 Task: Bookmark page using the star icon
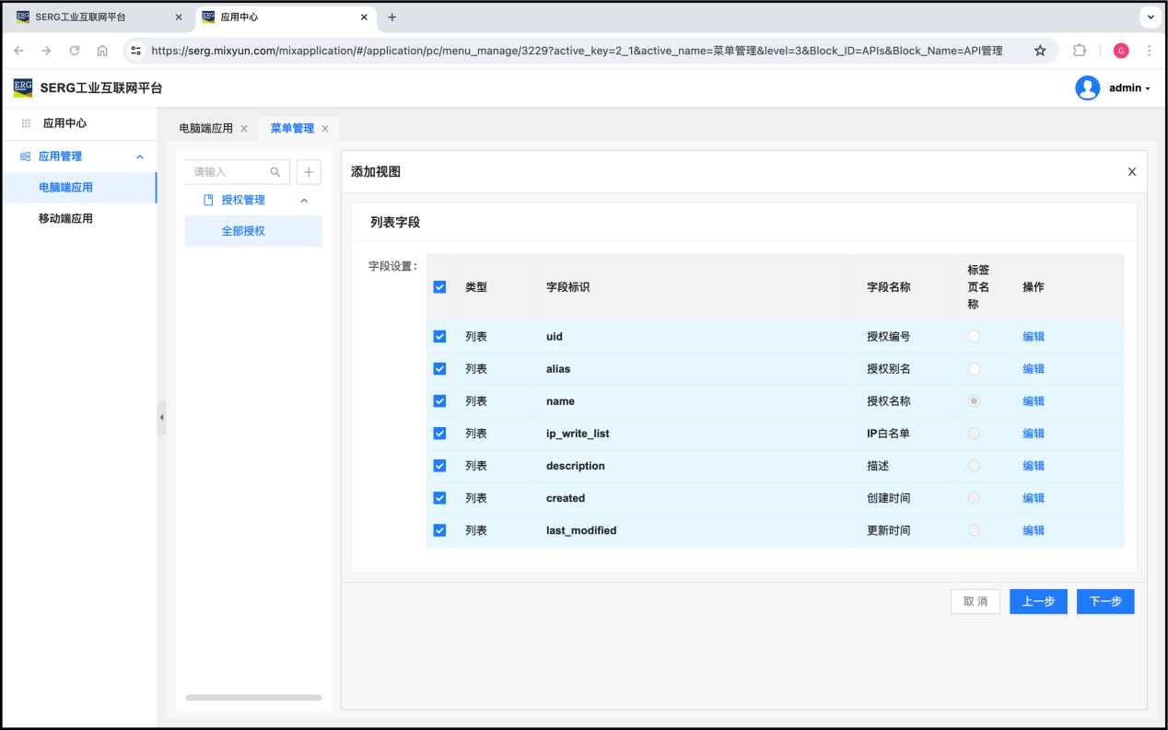point(1040,51)
